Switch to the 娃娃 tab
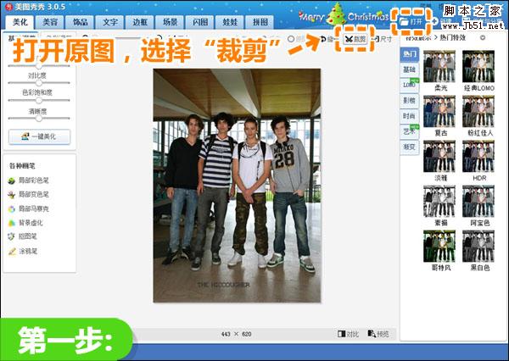 pos(230,22)
